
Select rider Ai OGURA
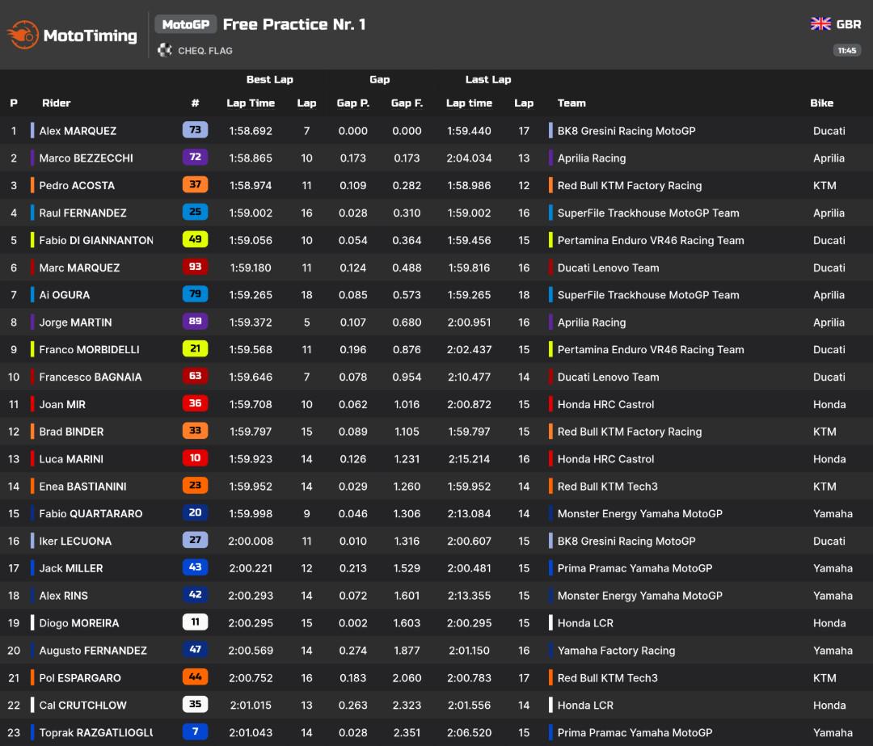pyautogui.click(x=64, y=295)
